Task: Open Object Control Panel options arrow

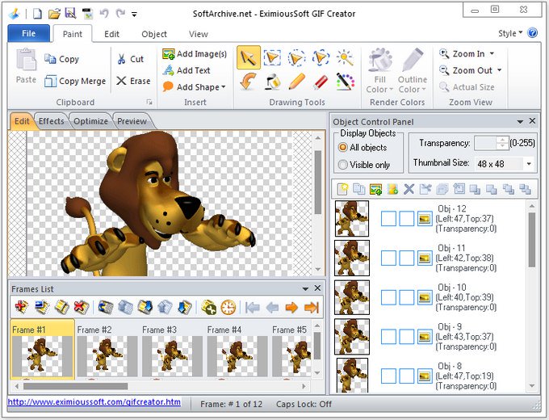Action: [520, 121]
